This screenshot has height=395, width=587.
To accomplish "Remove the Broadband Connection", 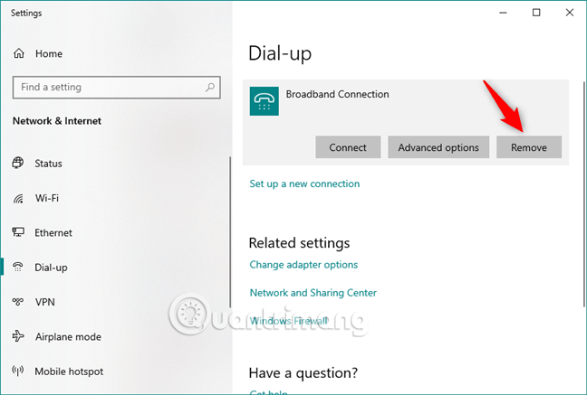I will 529,147.
